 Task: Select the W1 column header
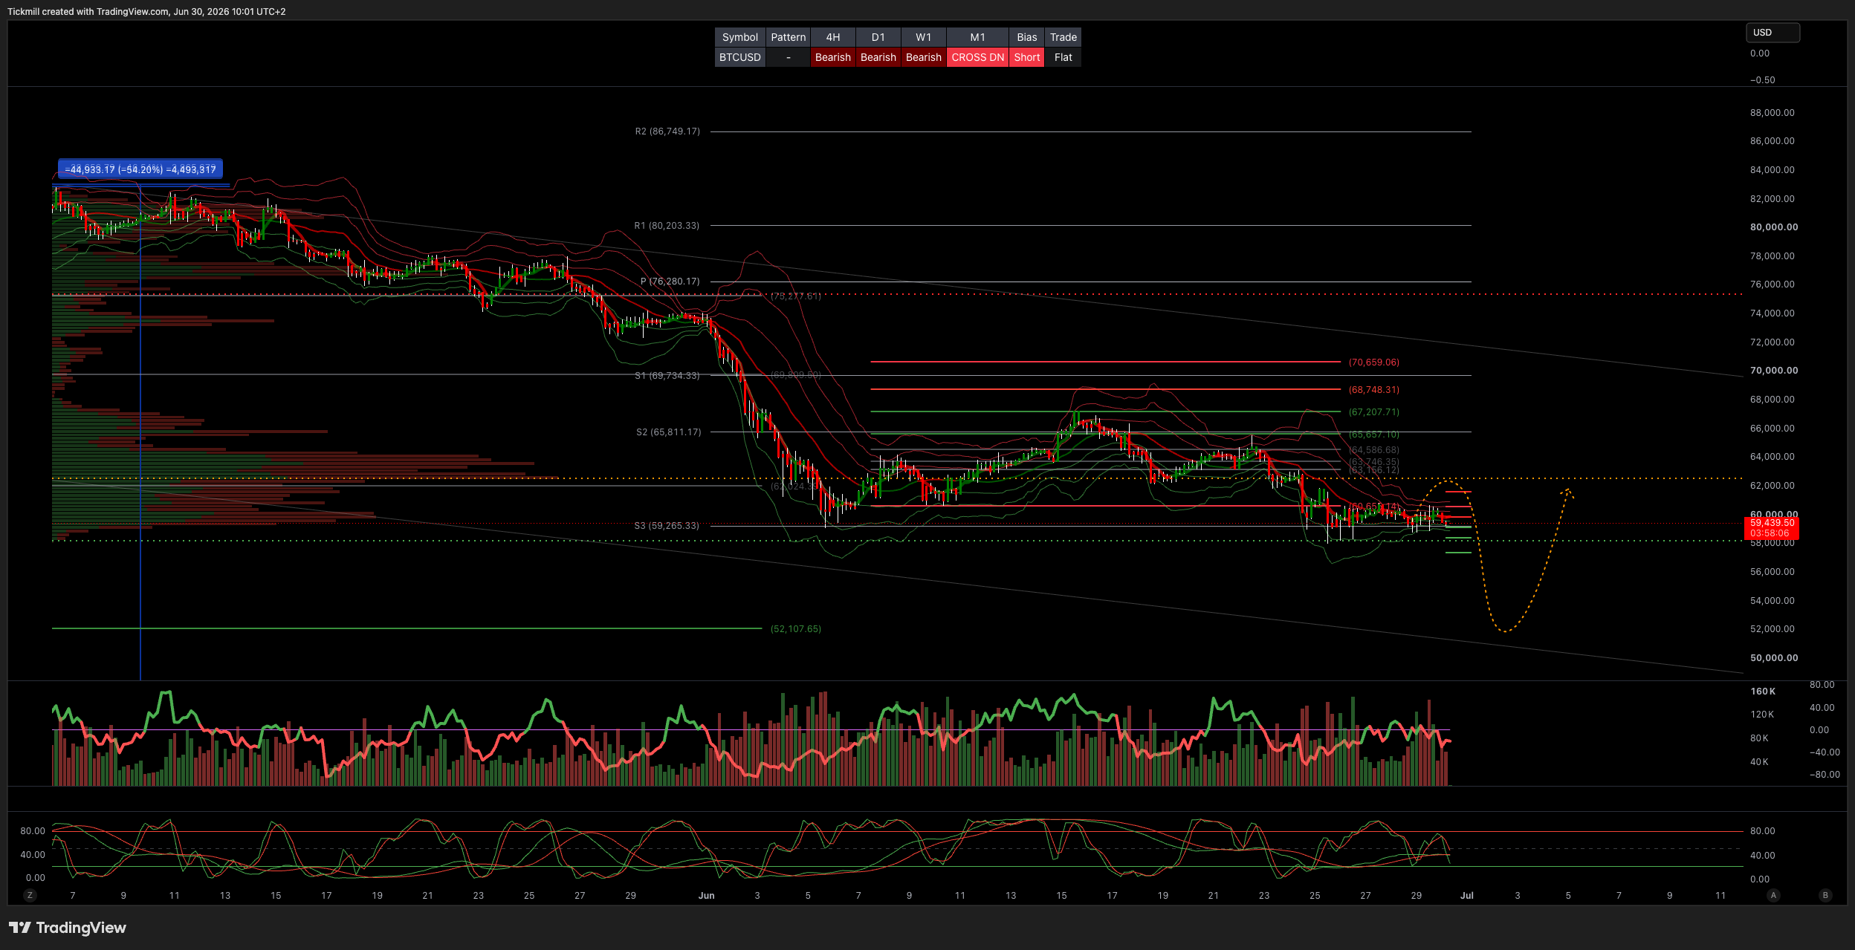pos(923,37)
